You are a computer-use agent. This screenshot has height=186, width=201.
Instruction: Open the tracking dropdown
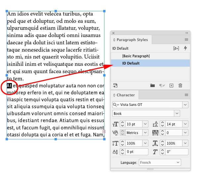[185, 133]
